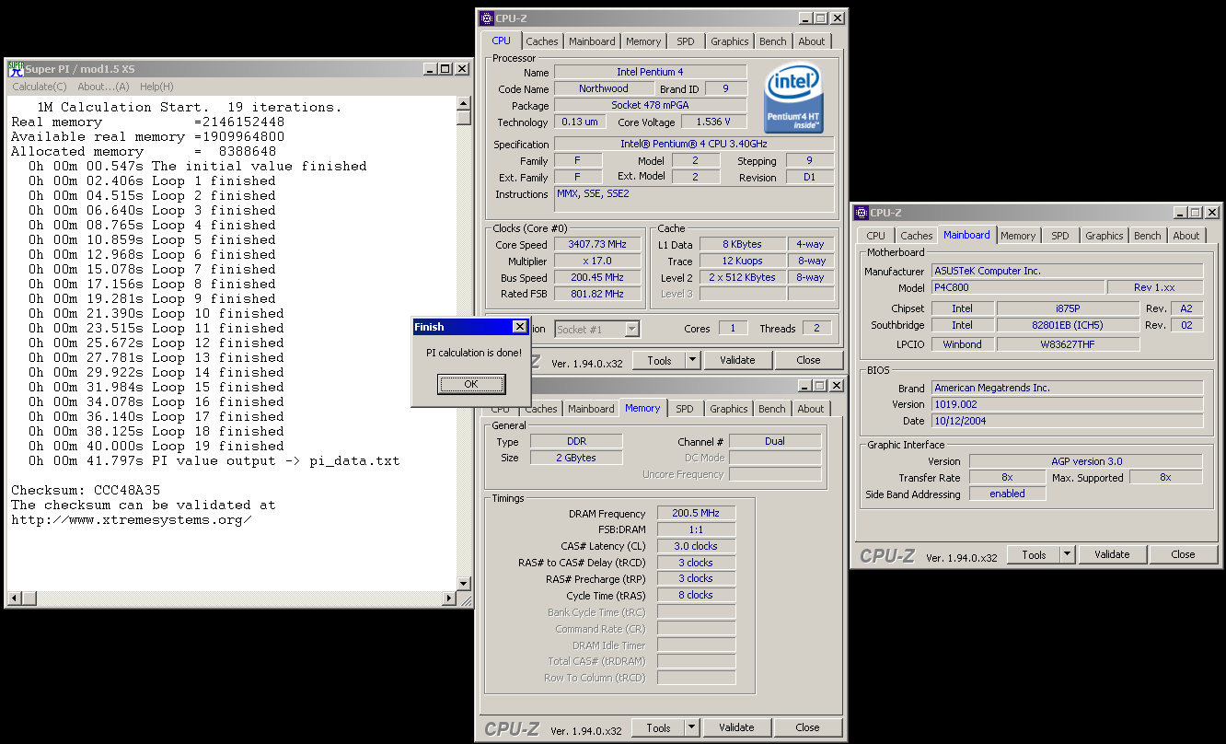Click the Super PI title bar icon

16,69
